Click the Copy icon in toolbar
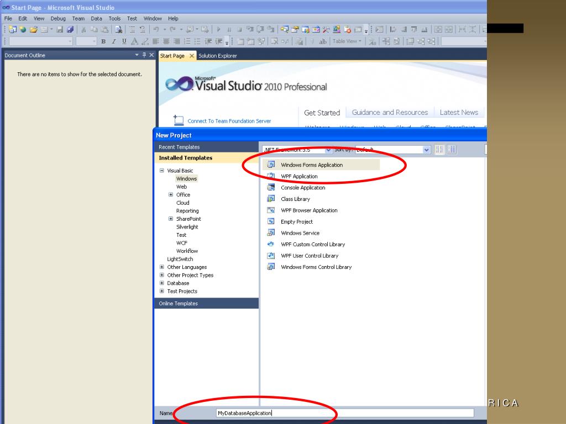Image resolution: width=566 pixels, height=424 pixels. (x=94, y=30)
